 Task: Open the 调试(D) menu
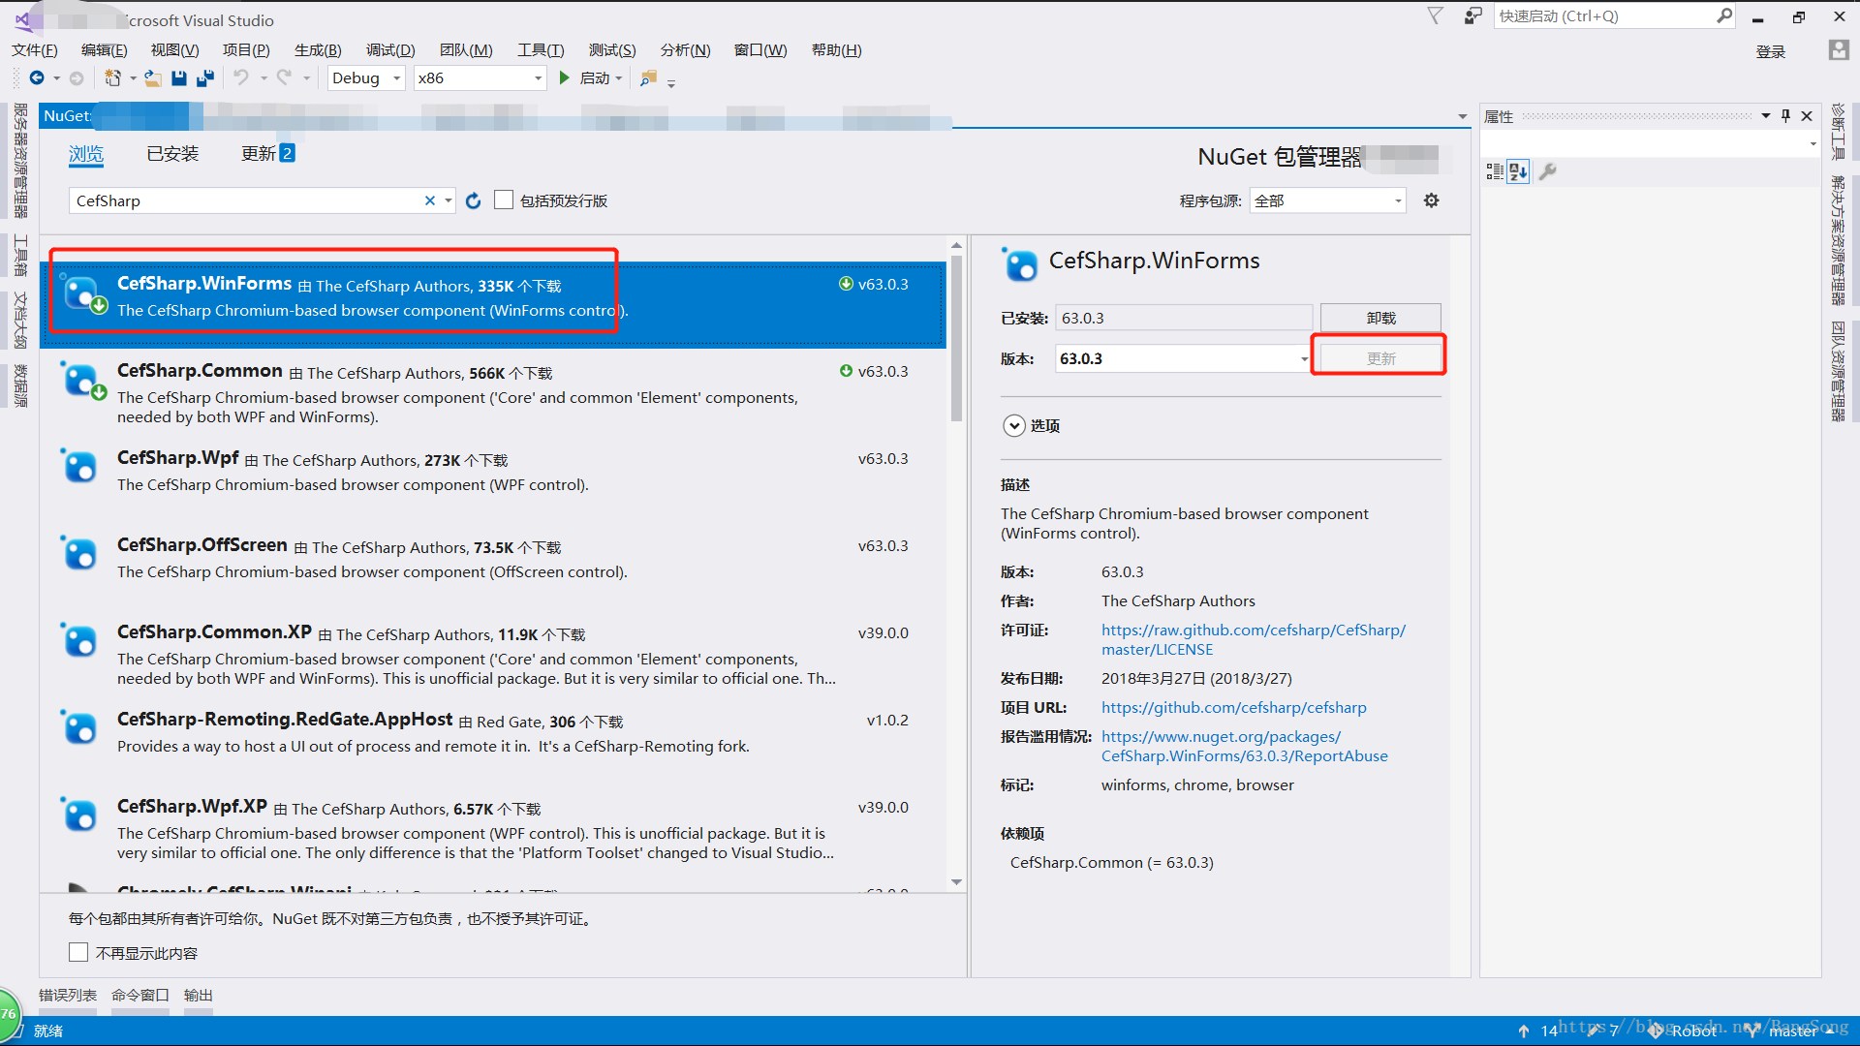click(x=390, y=50)
